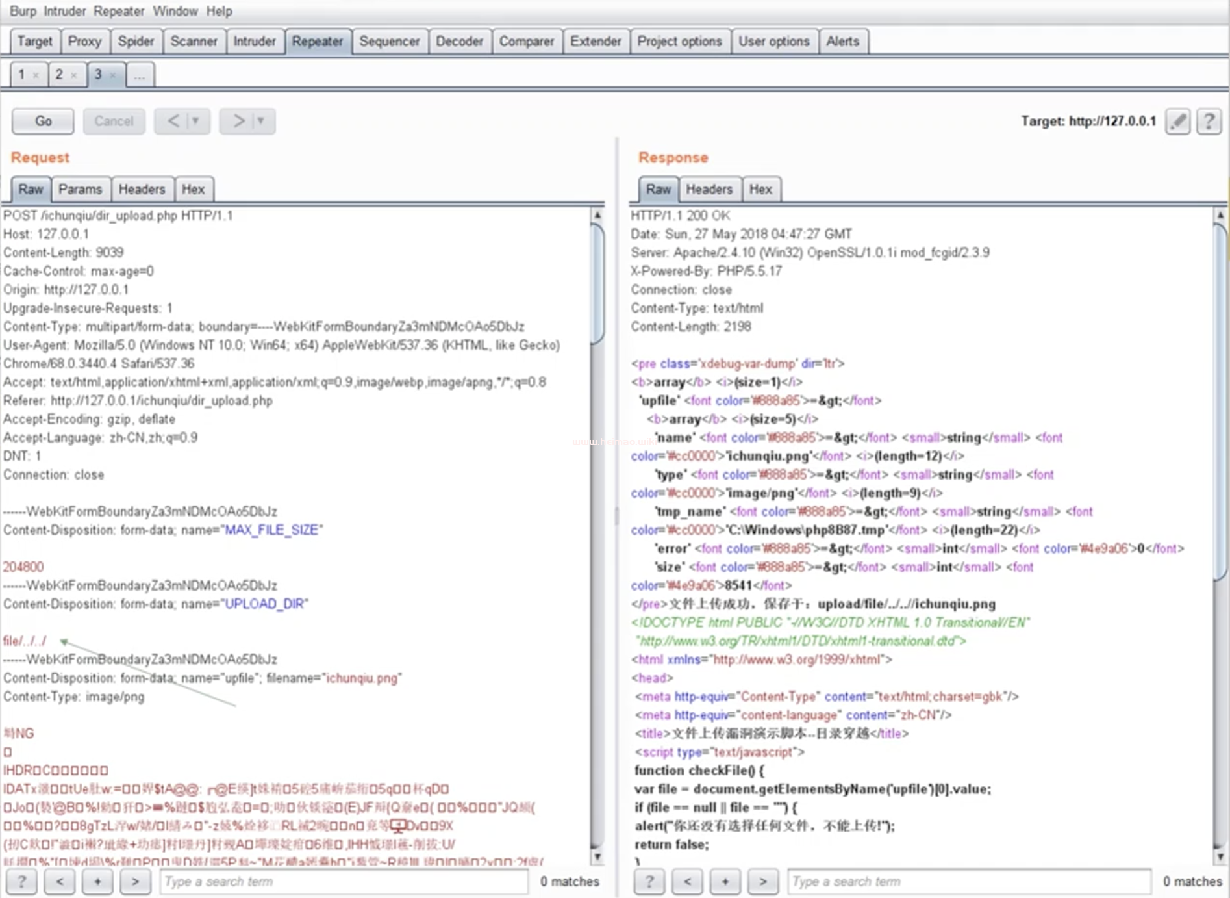Open the history forward dropdown arrow

(x=261, y=121)
